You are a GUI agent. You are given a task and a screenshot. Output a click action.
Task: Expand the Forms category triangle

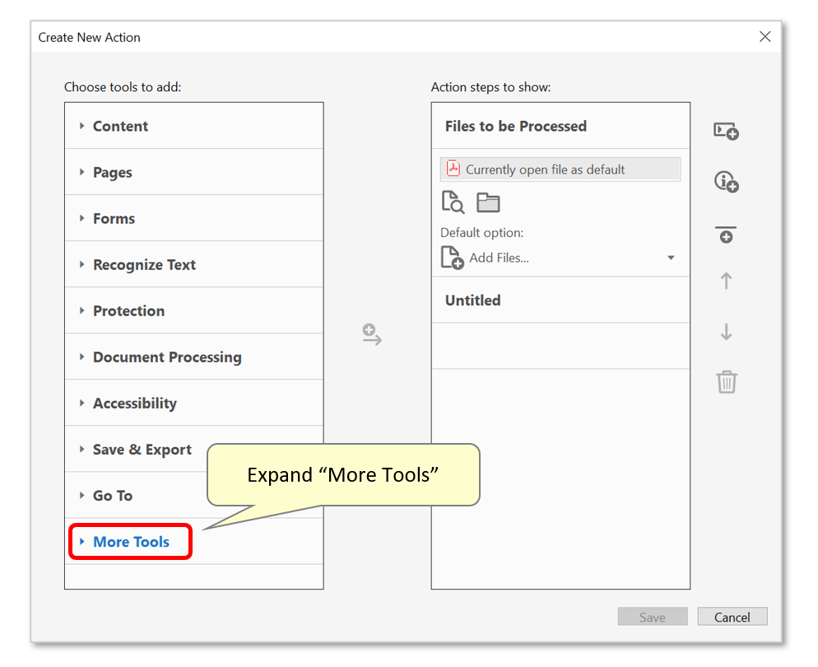pyautogui.click(x=82, y=218)
